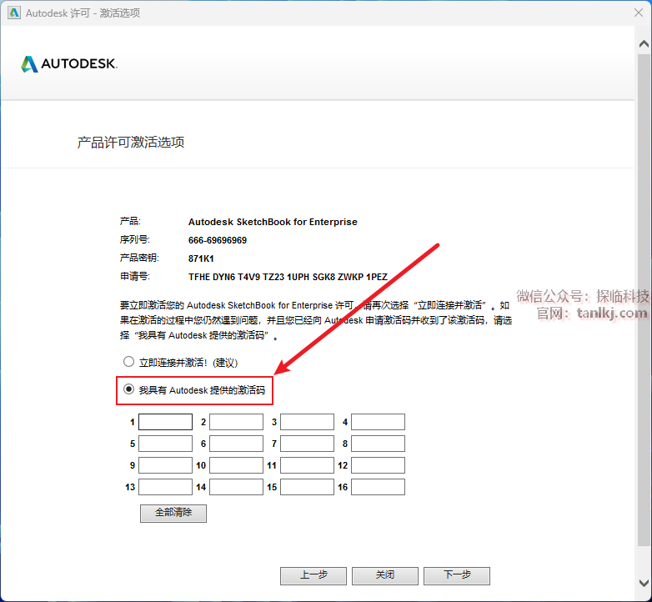
Task: Click the Autodesk title bar icon
Action: pyautogui.click(x=13, y=13)
